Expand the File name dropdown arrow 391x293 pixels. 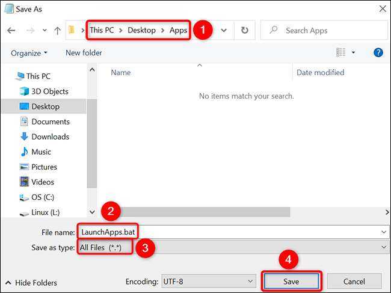384,232
